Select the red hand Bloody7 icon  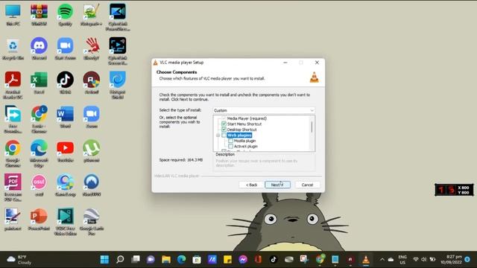tap(91, 49)
